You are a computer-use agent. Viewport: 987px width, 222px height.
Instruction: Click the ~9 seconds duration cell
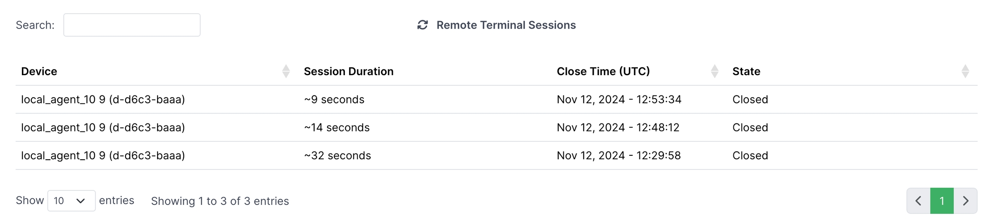334,99
